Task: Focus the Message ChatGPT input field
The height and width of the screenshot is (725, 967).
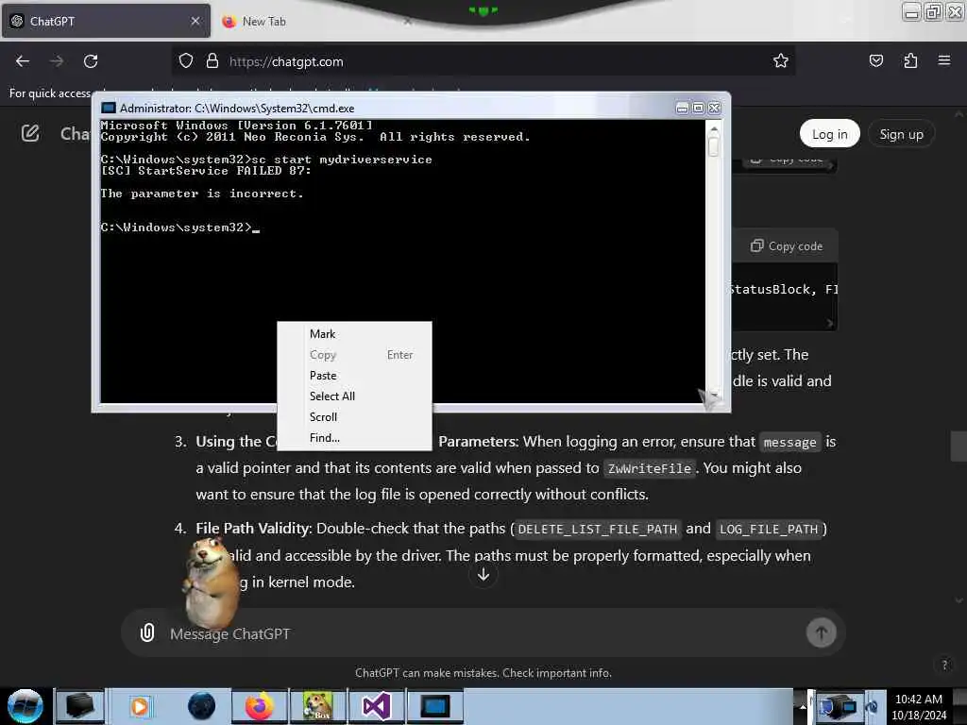Action: (x=483, y=633)
